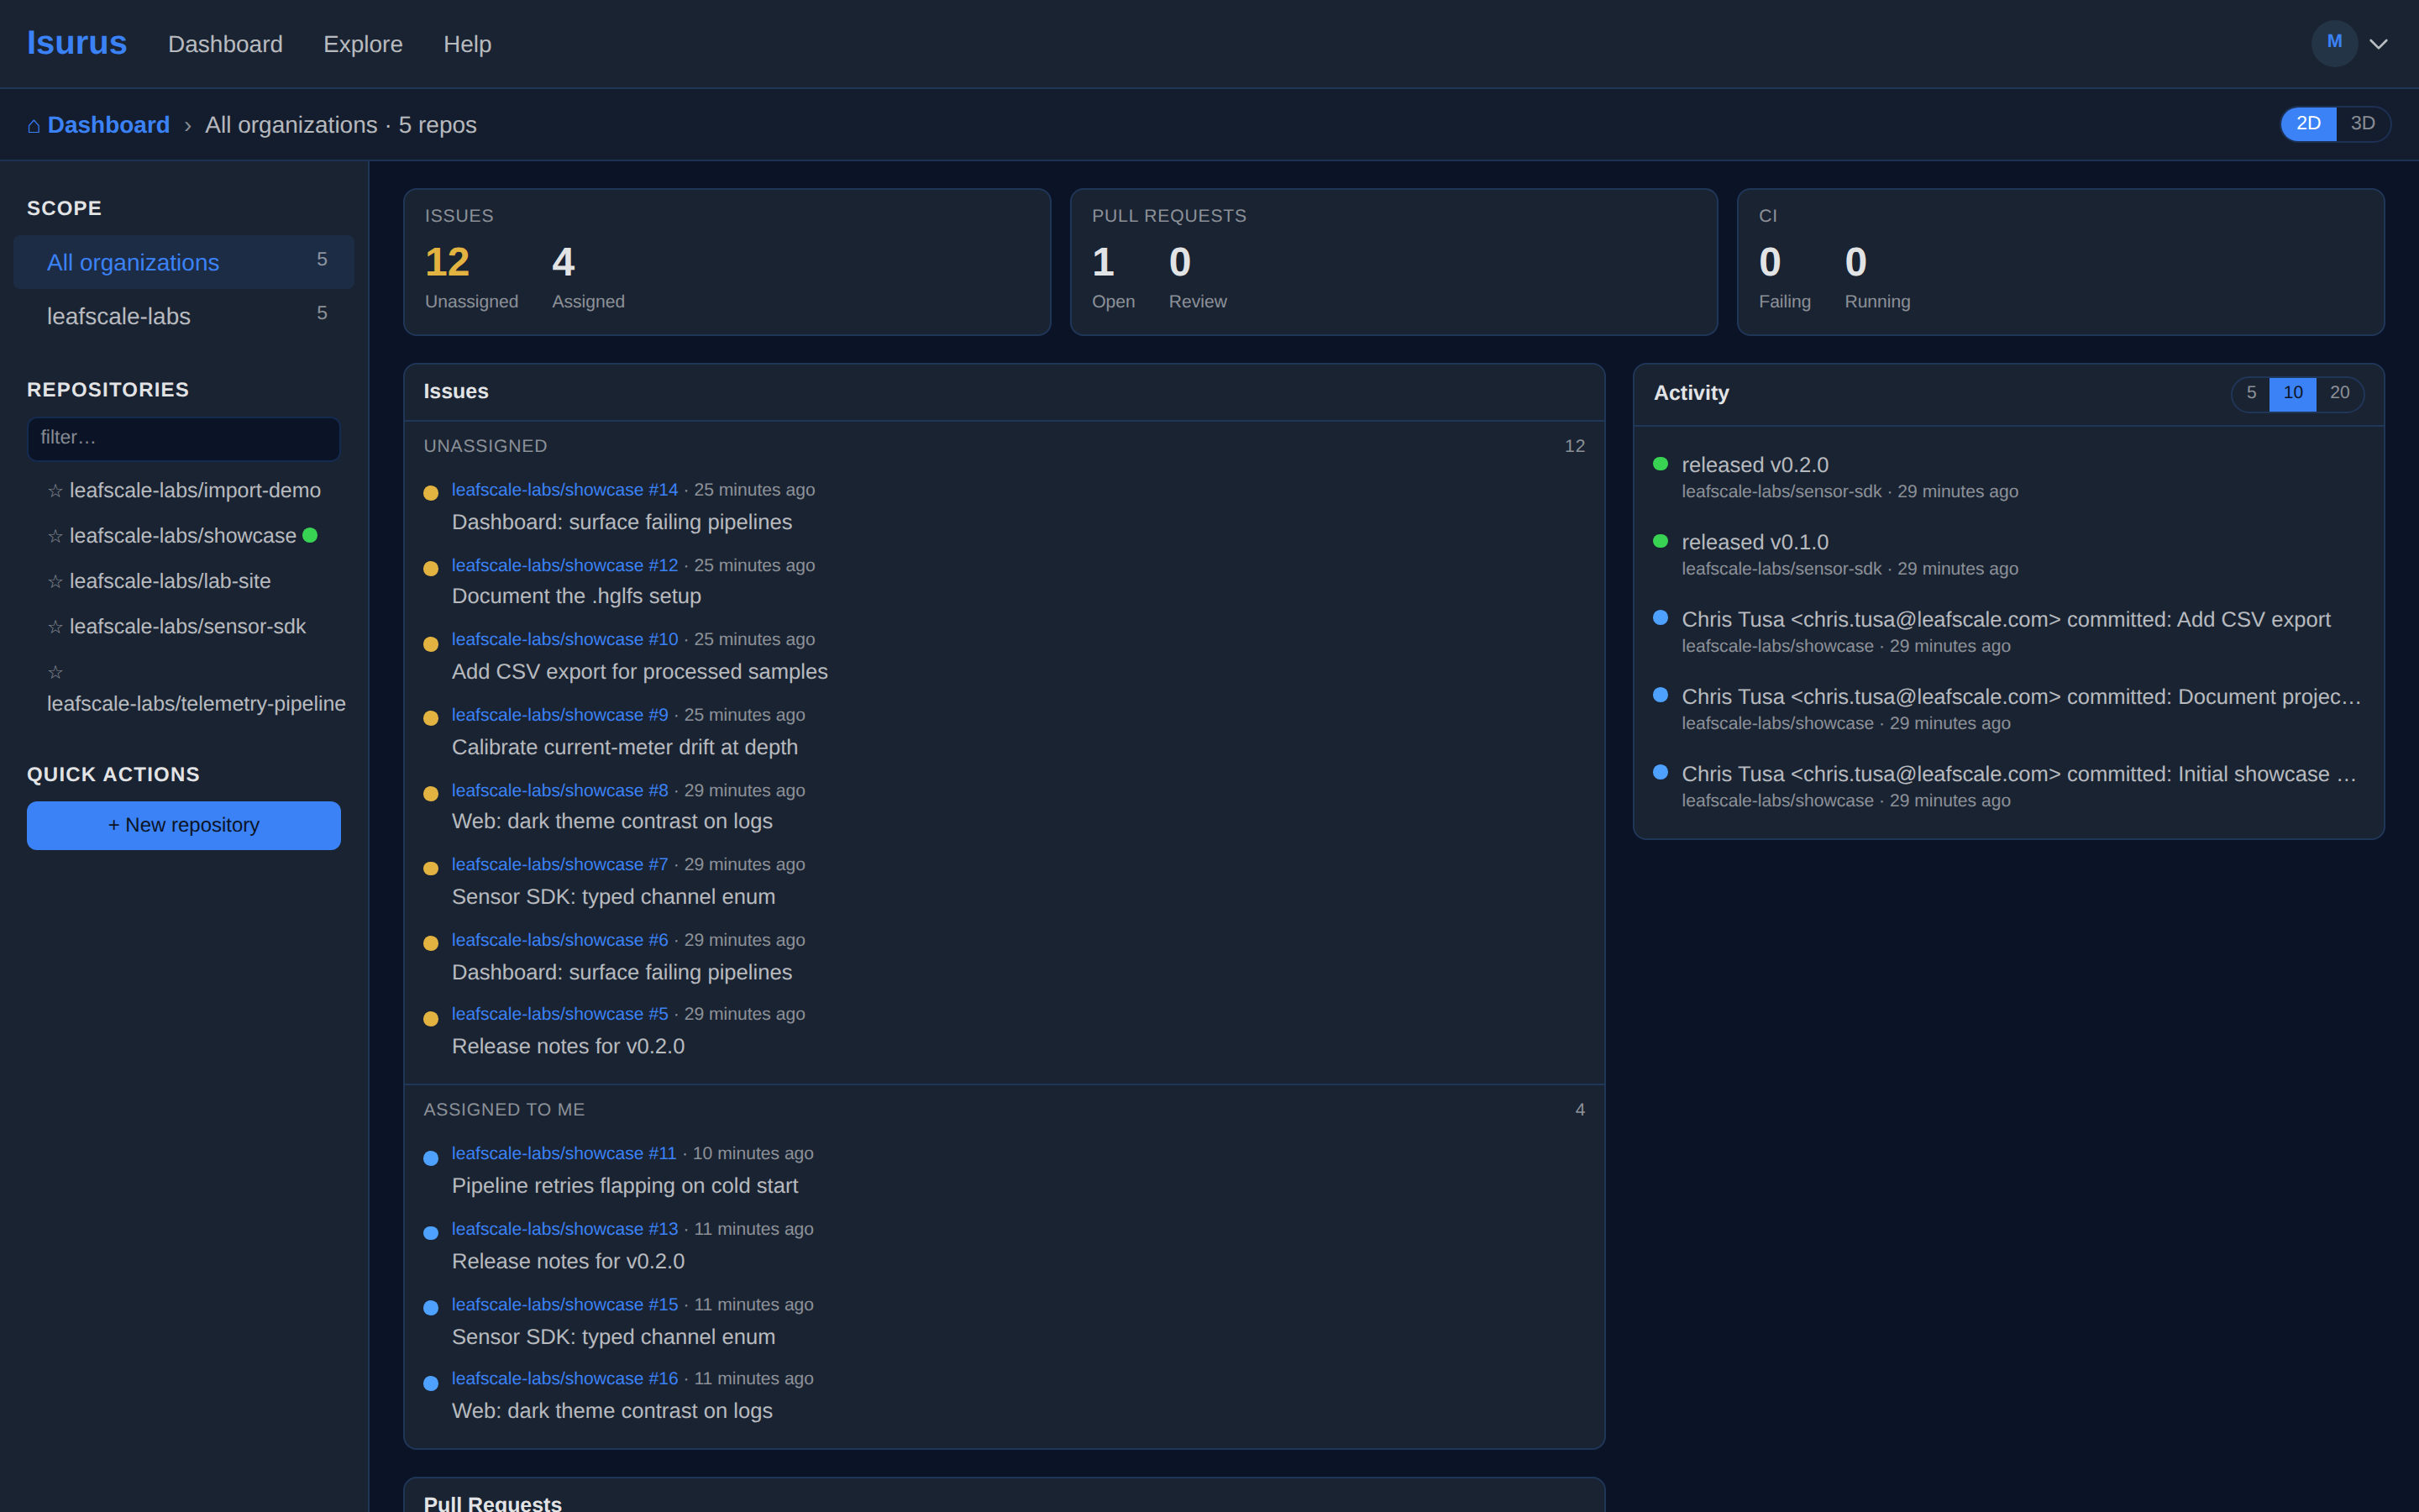This screenshot has width=2419, height=1512.
Task: Star the leafscale-labs/lab-site repository
Action: 55,581
